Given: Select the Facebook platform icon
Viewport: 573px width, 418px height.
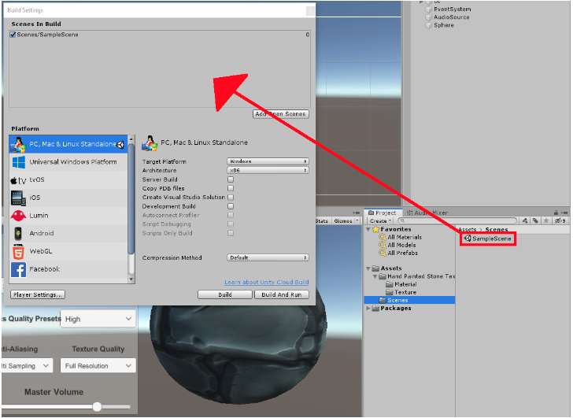Looking at the screenshot, I should [18, 270].
